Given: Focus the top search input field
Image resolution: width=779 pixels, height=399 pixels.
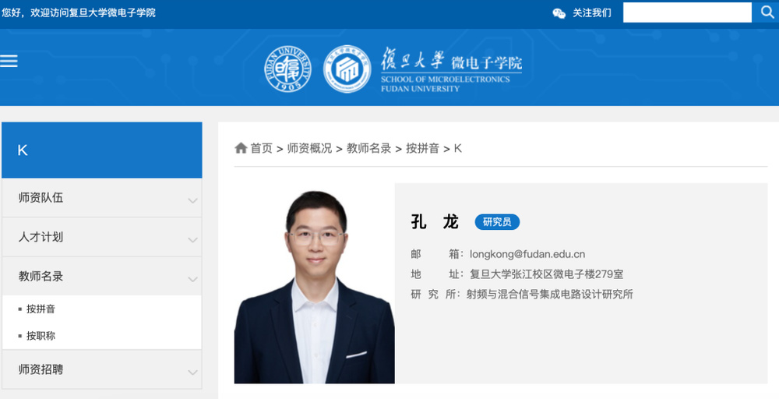Looking at the screenshot, I should click(x=686, y=12).
